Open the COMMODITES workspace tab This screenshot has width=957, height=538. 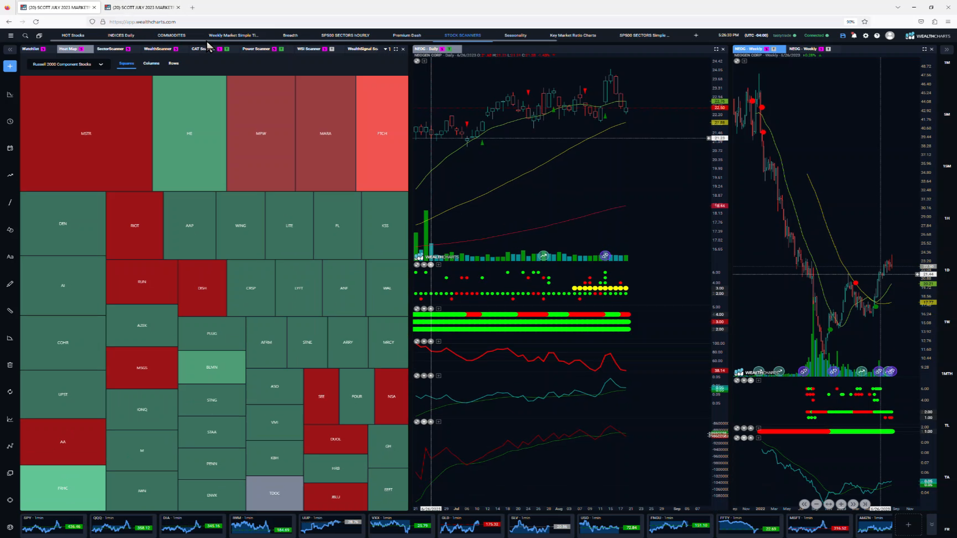171,35
